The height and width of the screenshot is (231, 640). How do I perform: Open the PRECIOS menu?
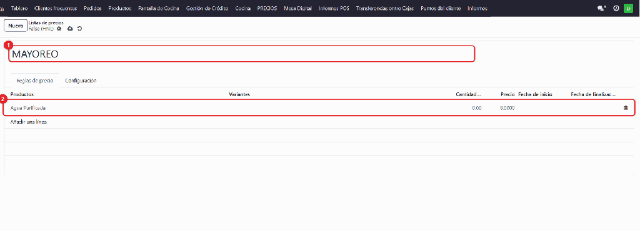tap(267, 8)
